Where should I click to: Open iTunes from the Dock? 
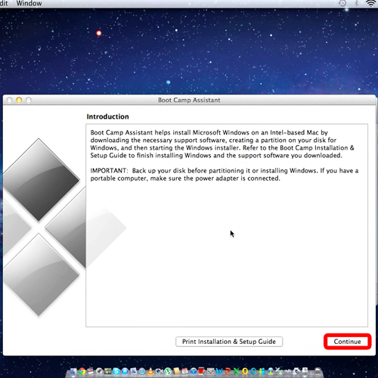click(194, 371)
